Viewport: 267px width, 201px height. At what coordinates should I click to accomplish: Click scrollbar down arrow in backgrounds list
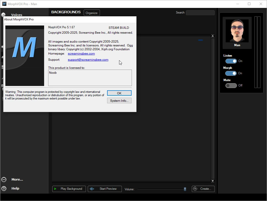coord(212,181)
